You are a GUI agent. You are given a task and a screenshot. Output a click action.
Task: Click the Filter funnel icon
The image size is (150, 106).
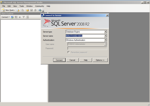point(24,17)
